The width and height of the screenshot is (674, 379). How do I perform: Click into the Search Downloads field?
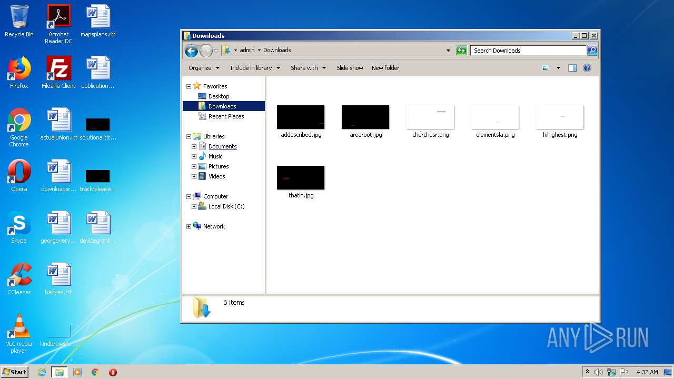(x=528, y=51)
